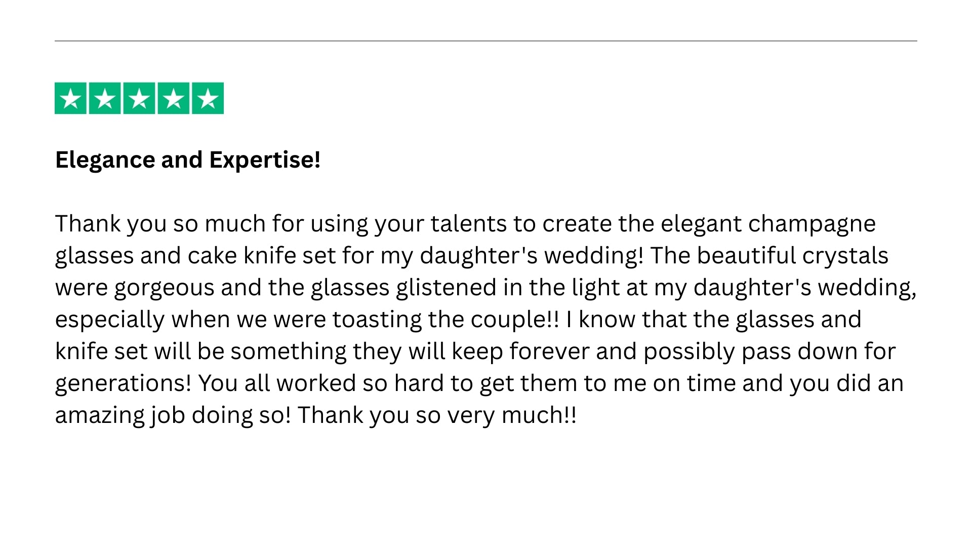
Task: Click the second green star rating icon
Action: [105, 98]
